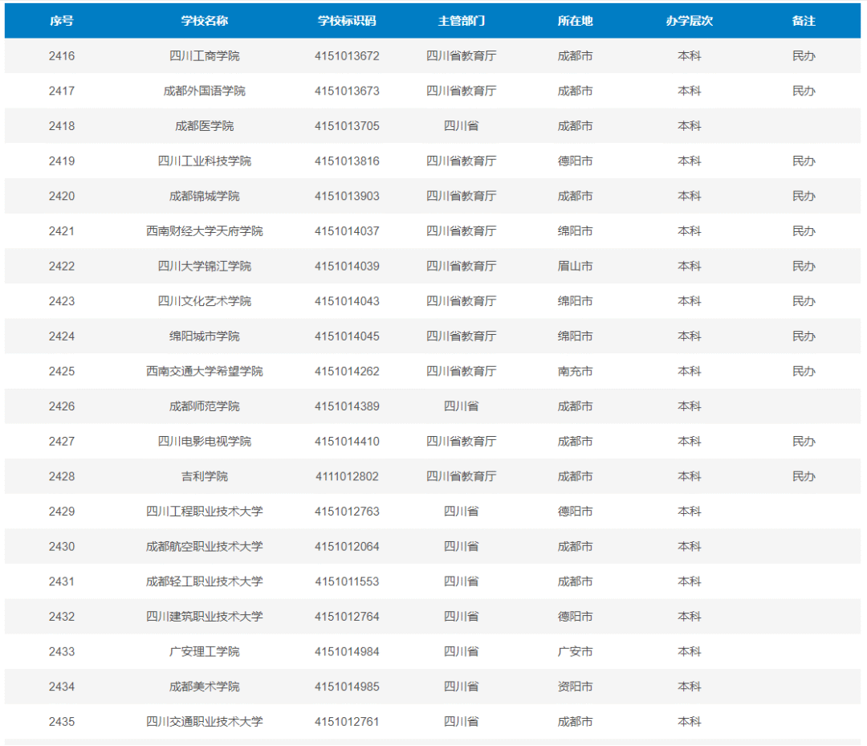Click 四川省 department in row 2418
Screen dimensions: 867x746
pos(461,126)
